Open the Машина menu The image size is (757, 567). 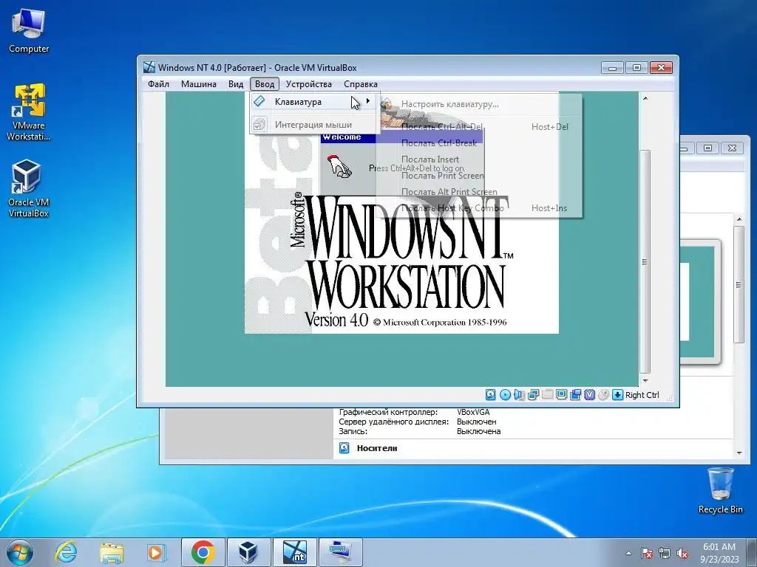pyautogui.click(x=198, y=84)
